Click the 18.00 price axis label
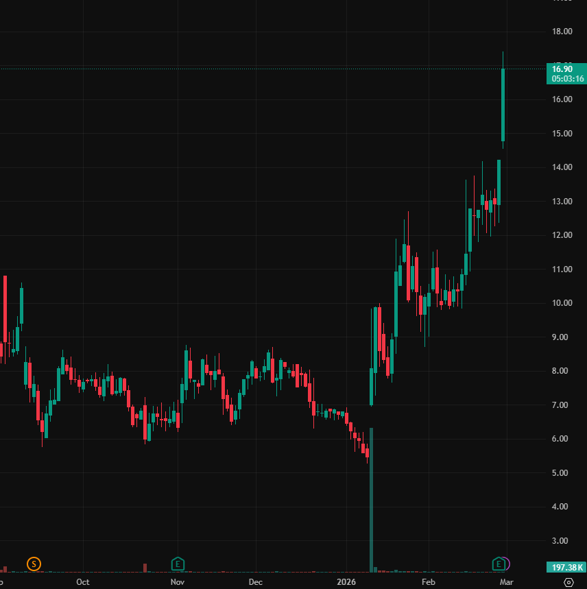 pos(562,32)
